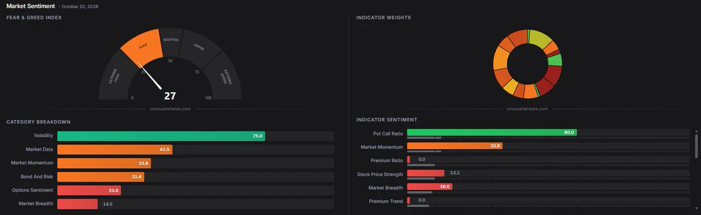Click the Market Data label

point(40,150)
